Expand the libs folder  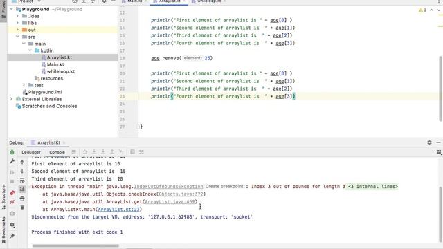[17, 23]
